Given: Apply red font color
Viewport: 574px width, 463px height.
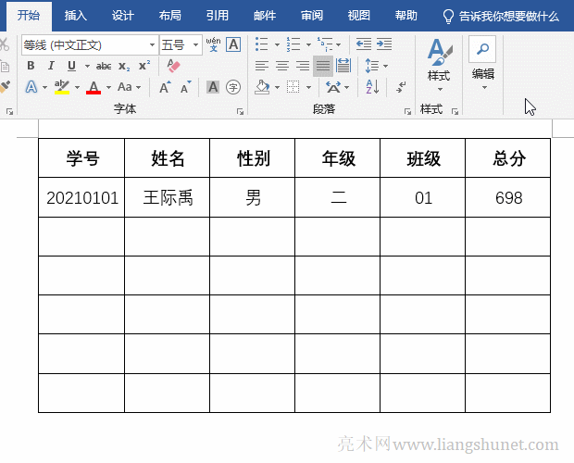Looking at the screenshot, I should [94, 87].
